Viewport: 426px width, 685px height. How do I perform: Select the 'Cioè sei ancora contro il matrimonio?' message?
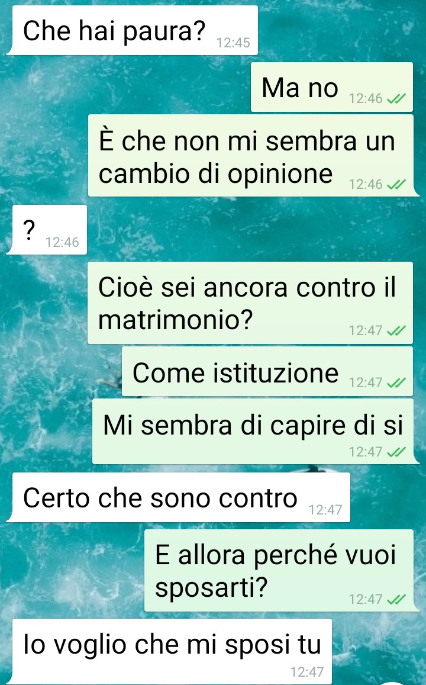coord(250,303)
